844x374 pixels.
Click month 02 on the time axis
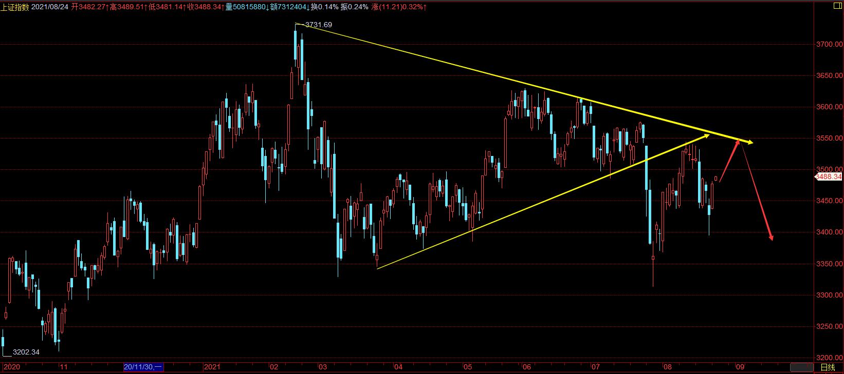tap(274, 367)
